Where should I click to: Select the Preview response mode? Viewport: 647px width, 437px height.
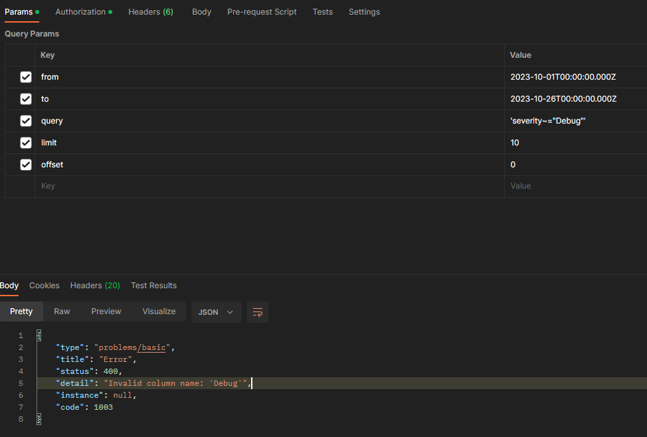pos(106,311)
